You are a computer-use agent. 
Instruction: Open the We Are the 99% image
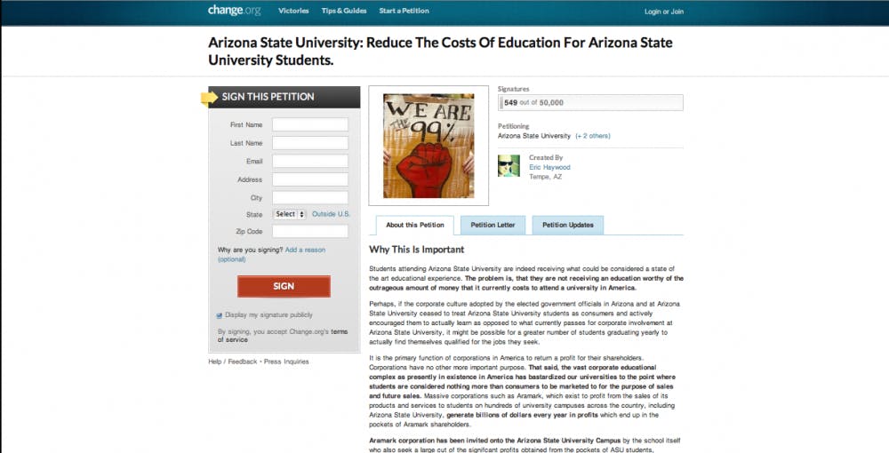[x=428, y=146]
